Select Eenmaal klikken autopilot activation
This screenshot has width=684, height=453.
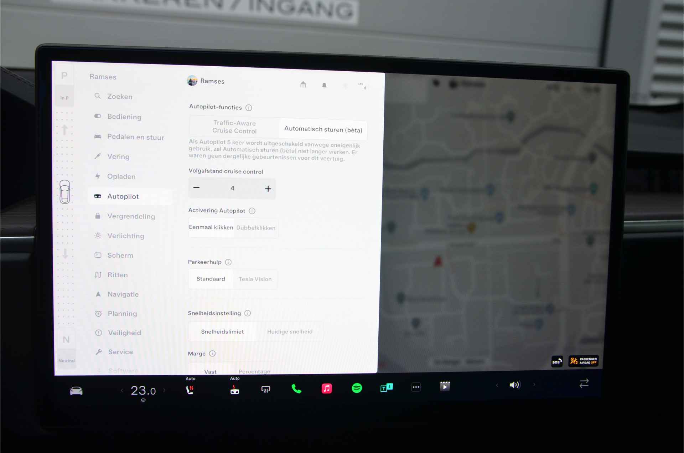click(212, 227)
